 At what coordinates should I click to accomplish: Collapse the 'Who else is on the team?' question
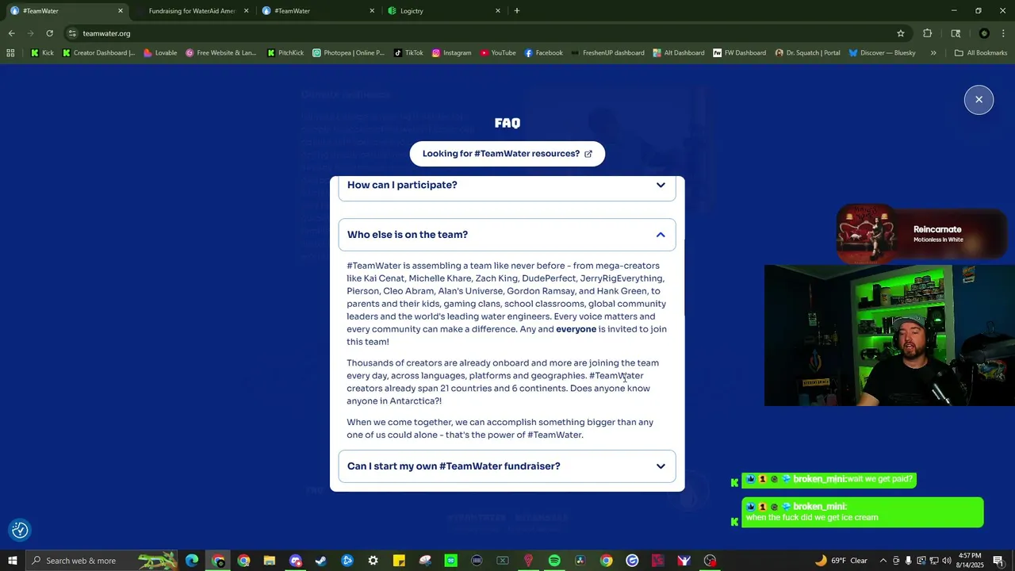pyautogui.click(x=507, y=235)
